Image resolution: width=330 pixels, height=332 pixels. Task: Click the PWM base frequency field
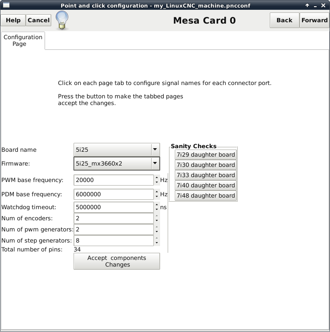pyautogui.click(x=114, y=180)
